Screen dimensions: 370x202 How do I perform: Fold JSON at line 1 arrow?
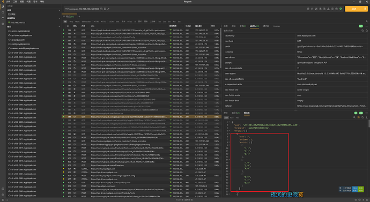click(x=229, y=122)
